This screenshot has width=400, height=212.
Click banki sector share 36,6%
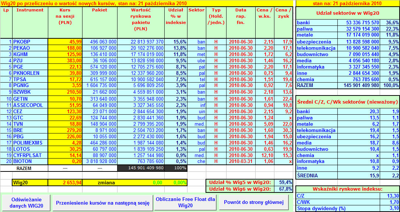pyautogui.click(x=390, y=22)
